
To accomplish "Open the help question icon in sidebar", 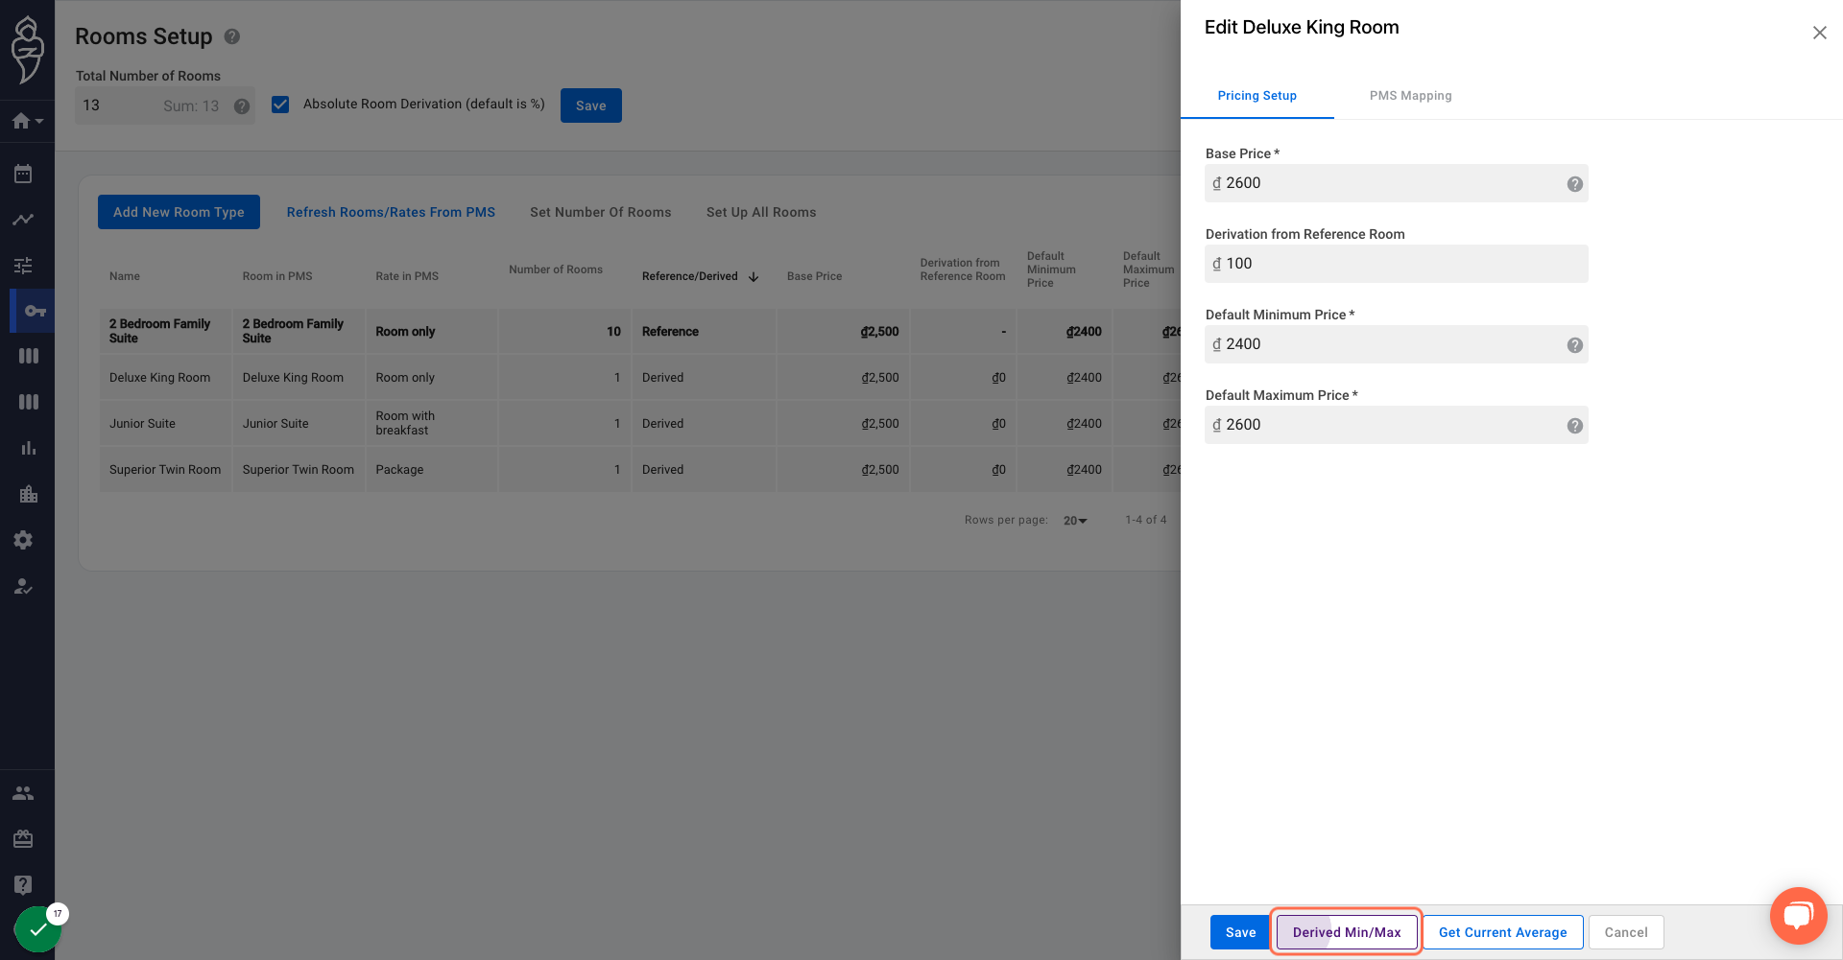I will pyautogui.click(x=23, y=884).
